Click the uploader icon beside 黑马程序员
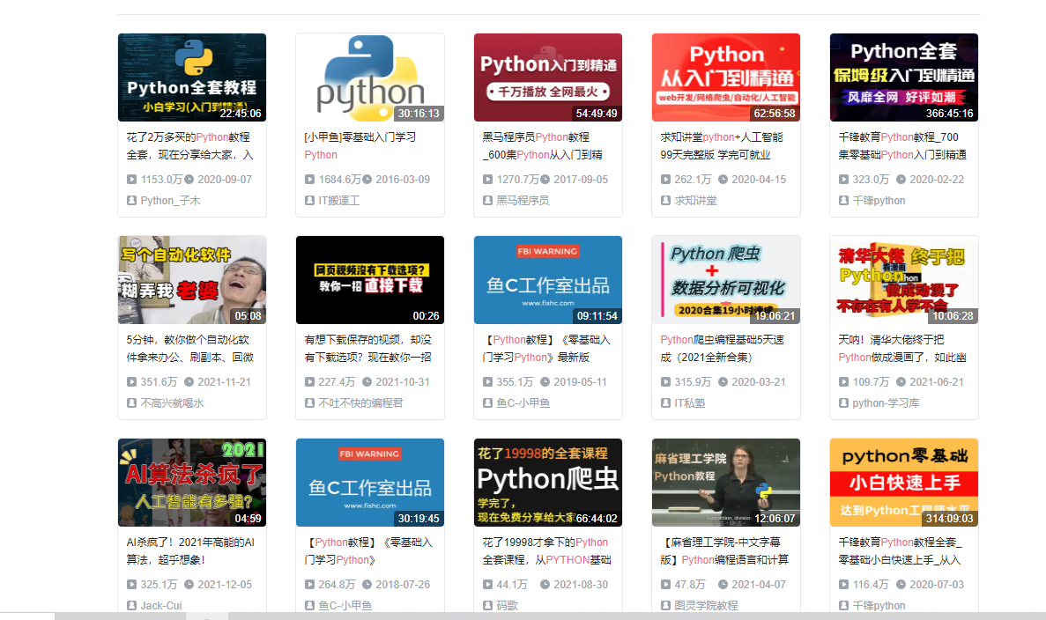This screenshot has height=620, width=1046. tap(488, 201)
